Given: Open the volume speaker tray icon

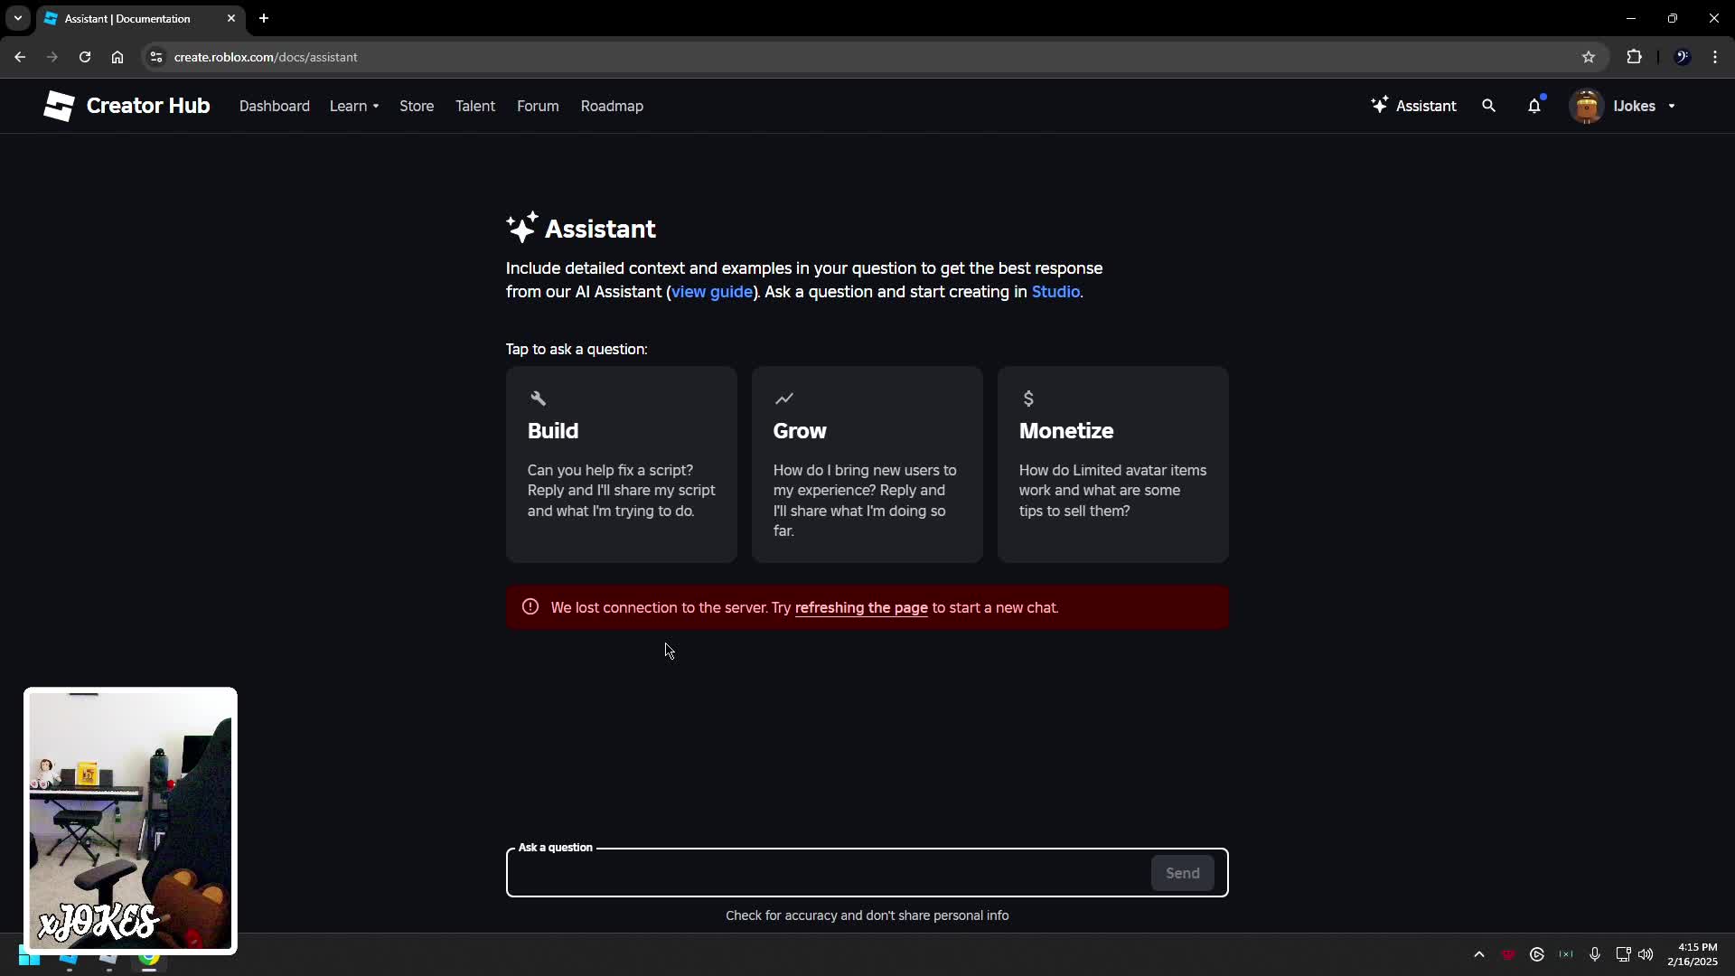Looking at the screenshot, I should tap(1646, 954).
